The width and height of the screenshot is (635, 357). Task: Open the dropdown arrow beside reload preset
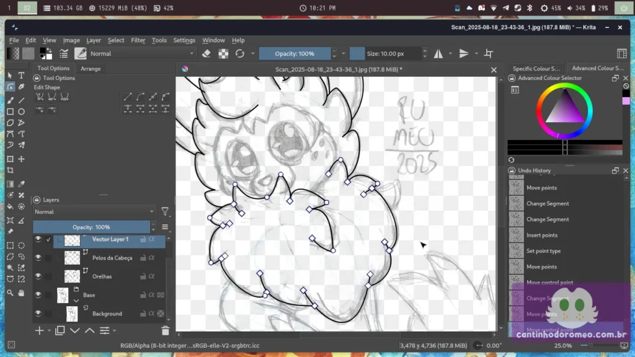[x=253, y=53]
